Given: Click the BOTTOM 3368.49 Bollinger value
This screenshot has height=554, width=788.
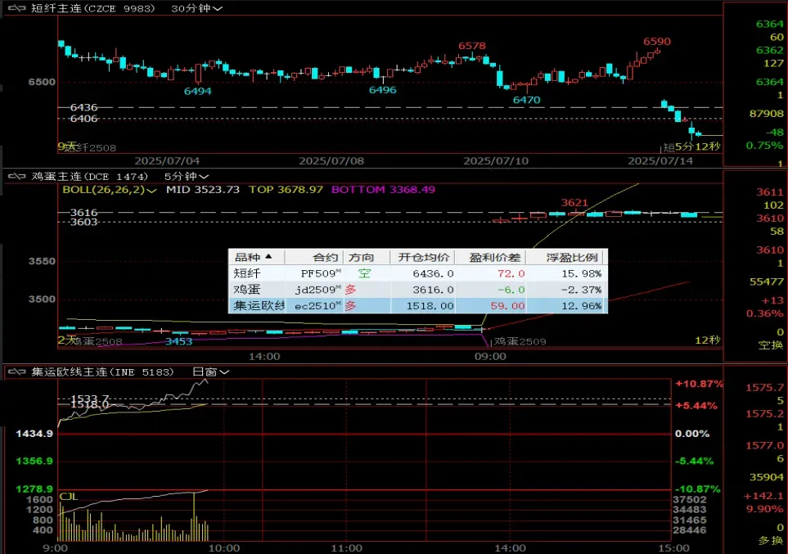Looking at the screenshot, I should pyautogui.click(x=383, y=190).
